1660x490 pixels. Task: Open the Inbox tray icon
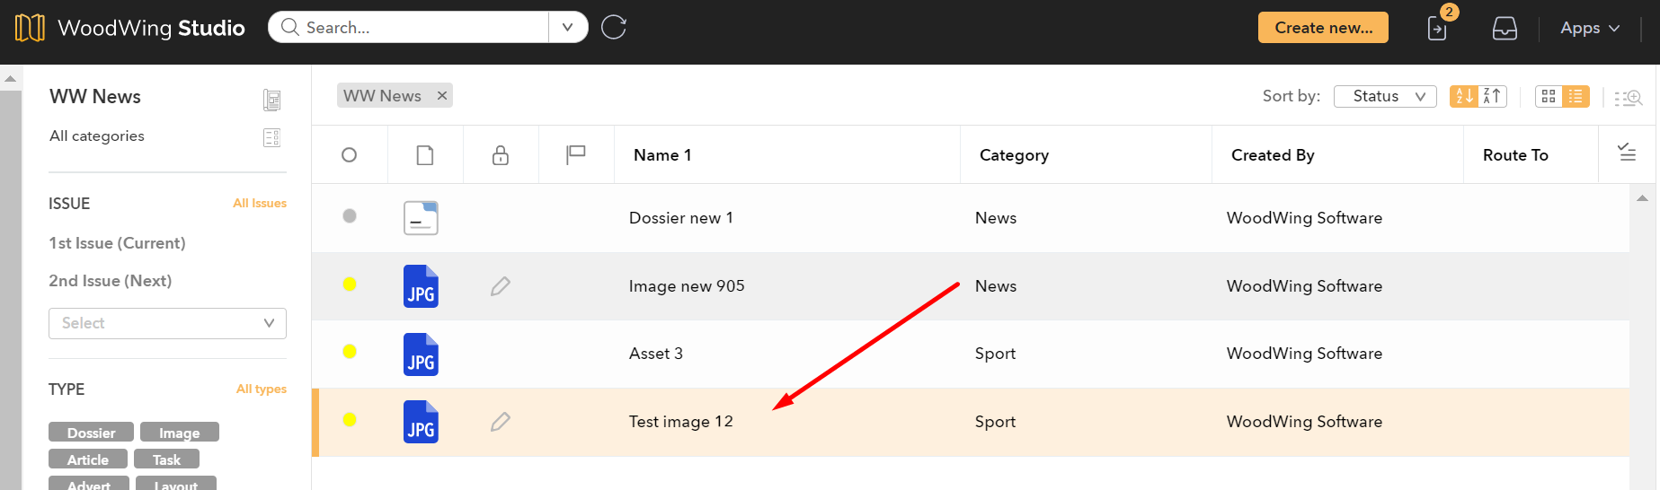1505,29
